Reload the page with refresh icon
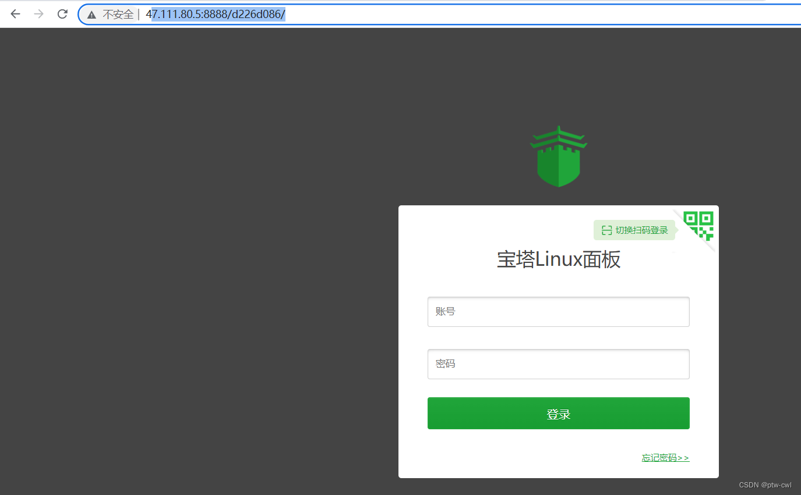The height and width of the screenshot is (495, 801). click(x=62, y=14)
